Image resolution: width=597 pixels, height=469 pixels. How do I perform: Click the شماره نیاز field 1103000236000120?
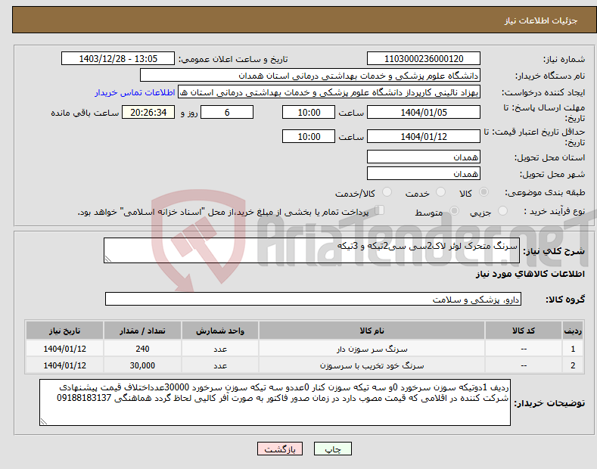(424, 59)
